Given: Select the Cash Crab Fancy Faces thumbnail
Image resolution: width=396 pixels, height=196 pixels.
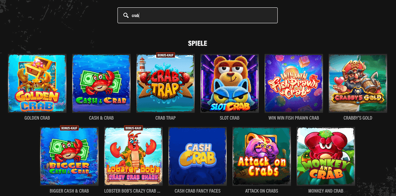Looking at the screenshot, I should click(x=198, y=156).
